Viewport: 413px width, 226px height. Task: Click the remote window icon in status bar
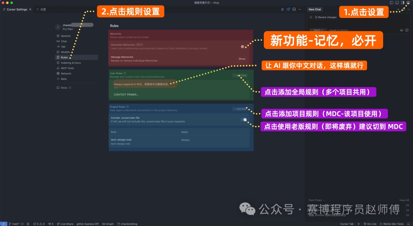coord(3,224)
